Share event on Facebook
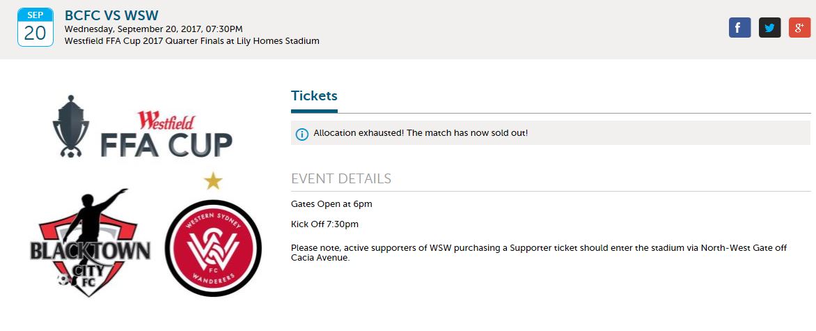This screenshot has height=331, width=816. [739, 28]
